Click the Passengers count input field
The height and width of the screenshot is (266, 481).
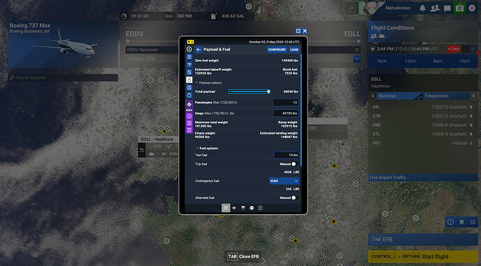click(286, 102)
